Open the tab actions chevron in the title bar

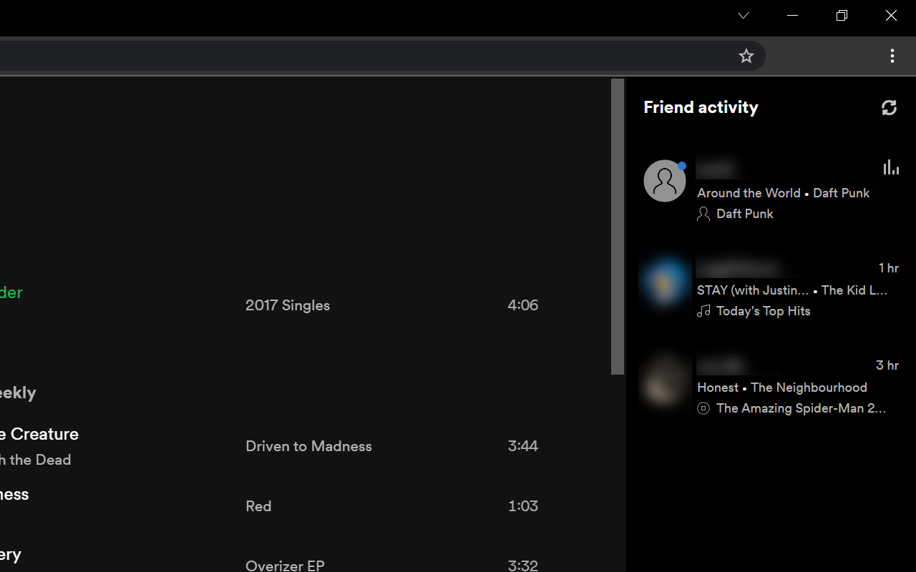[743, 16]
